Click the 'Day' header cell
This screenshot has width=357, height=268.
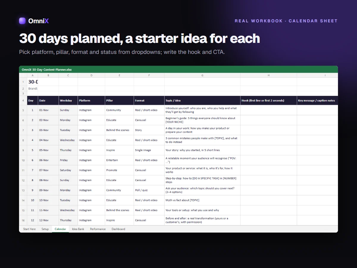[32, 101]
